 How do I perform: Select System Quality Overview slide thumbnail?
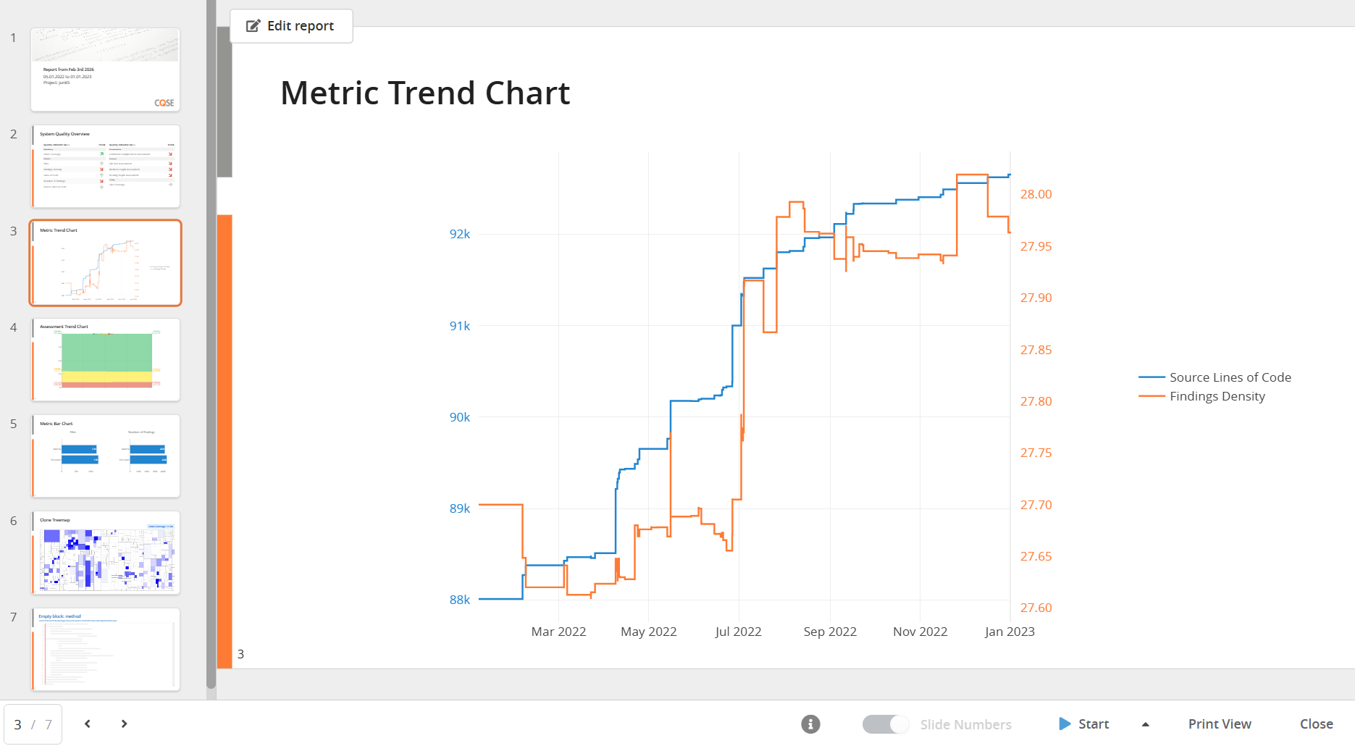105,166
